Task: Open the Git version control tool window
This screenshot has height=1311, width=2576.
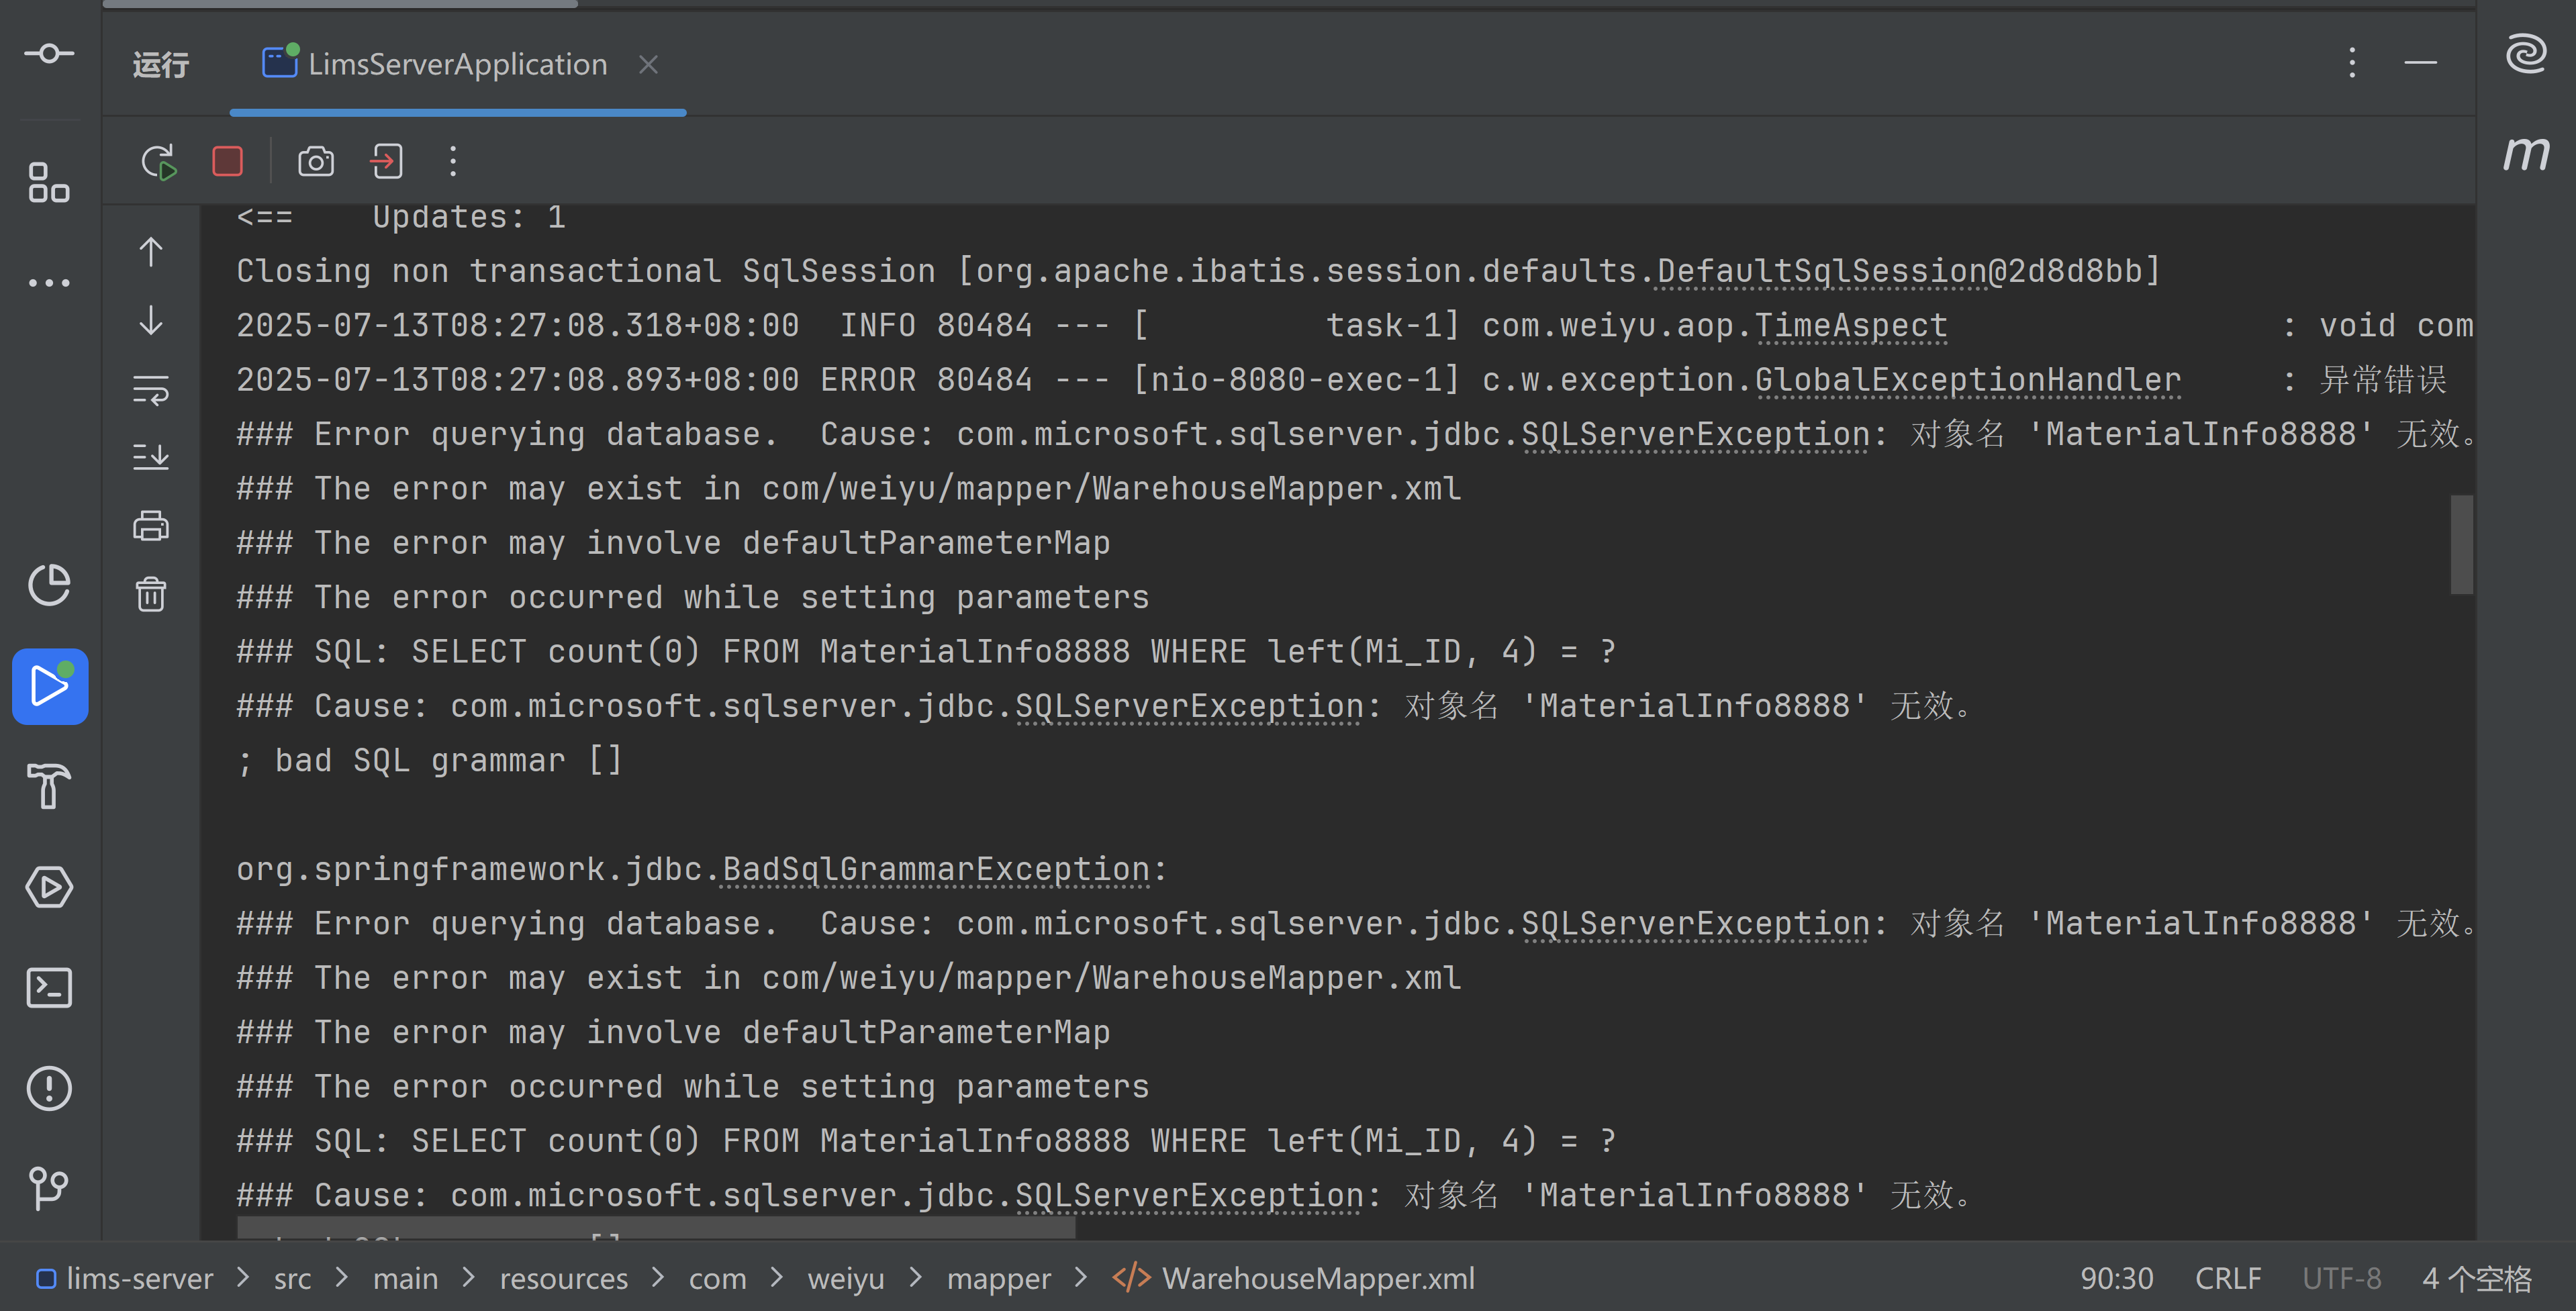Action: tap(49, 1188)
